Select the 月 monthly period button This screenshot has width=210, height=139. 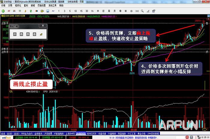click(x=115, y=11)
